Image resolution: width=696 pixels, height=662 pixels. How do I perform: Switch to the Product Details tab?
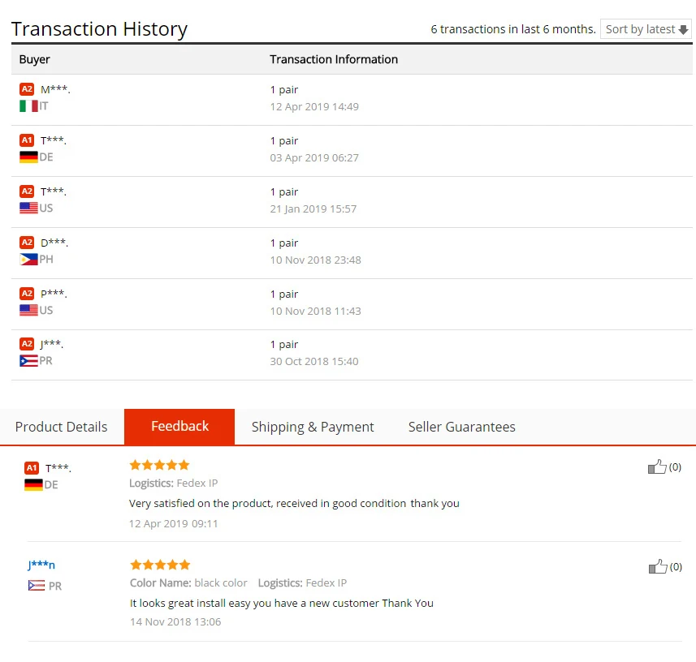[61, 427]
